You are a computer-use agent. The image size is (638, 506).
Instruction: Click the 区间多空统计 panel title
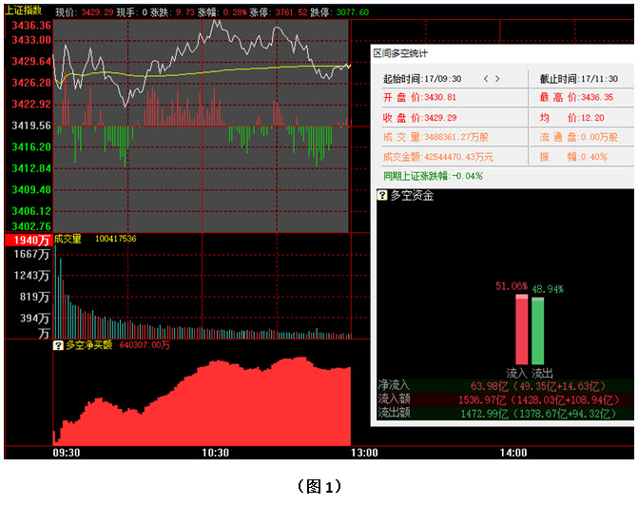point(400,53)
